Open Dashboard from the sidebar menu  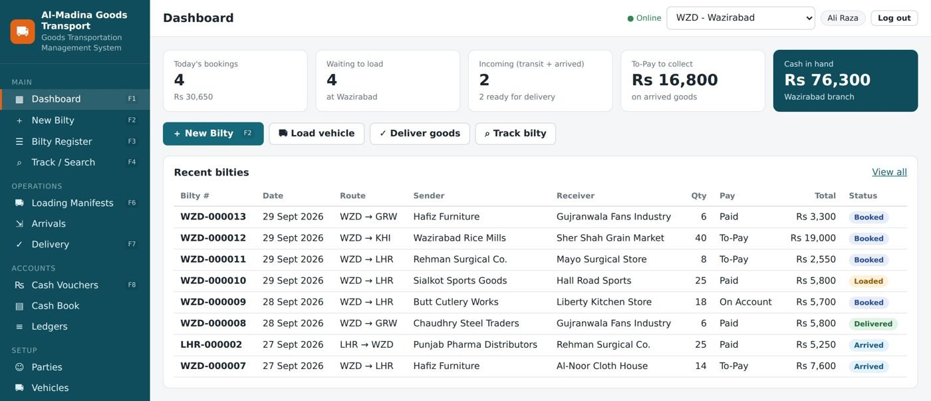(x=75, y=99)
